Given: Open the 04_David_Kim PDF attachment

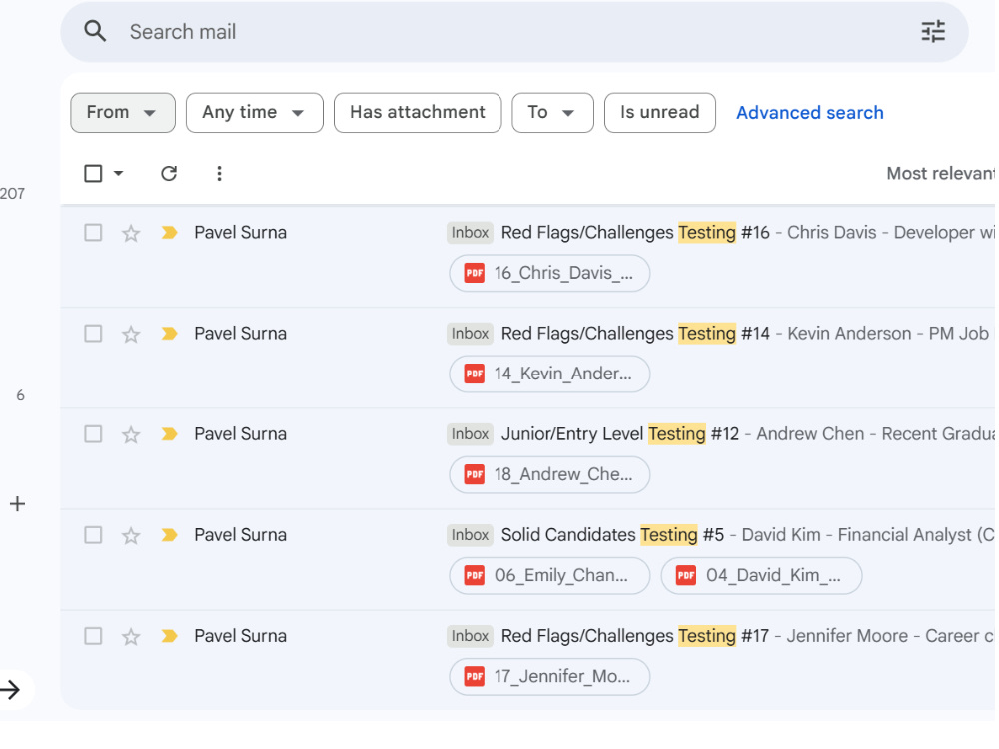Looking at the screenshot, I should point(761,576).
